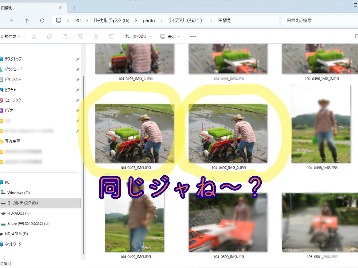
Task: Select Windows (C:) drive in sidebar
Action: [x=18, y=193]
